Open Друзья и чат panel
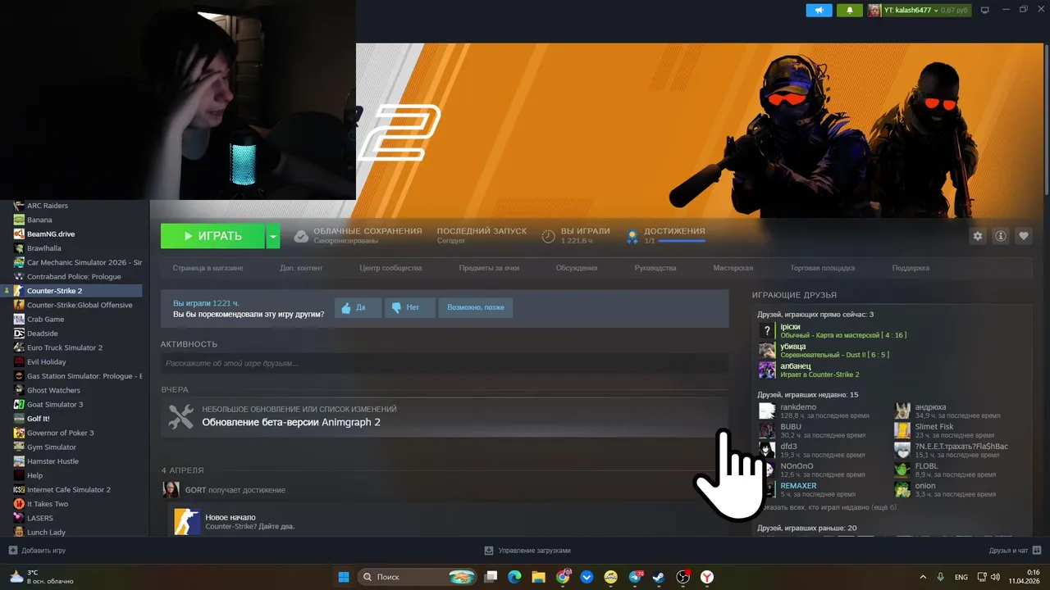This screenshot has height=590, width=1050. (1016, 551)
